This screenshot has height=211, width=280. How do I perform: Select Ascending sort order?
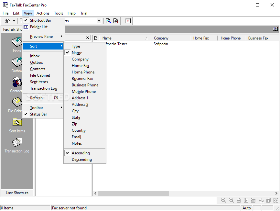click(x=85, y=153)
